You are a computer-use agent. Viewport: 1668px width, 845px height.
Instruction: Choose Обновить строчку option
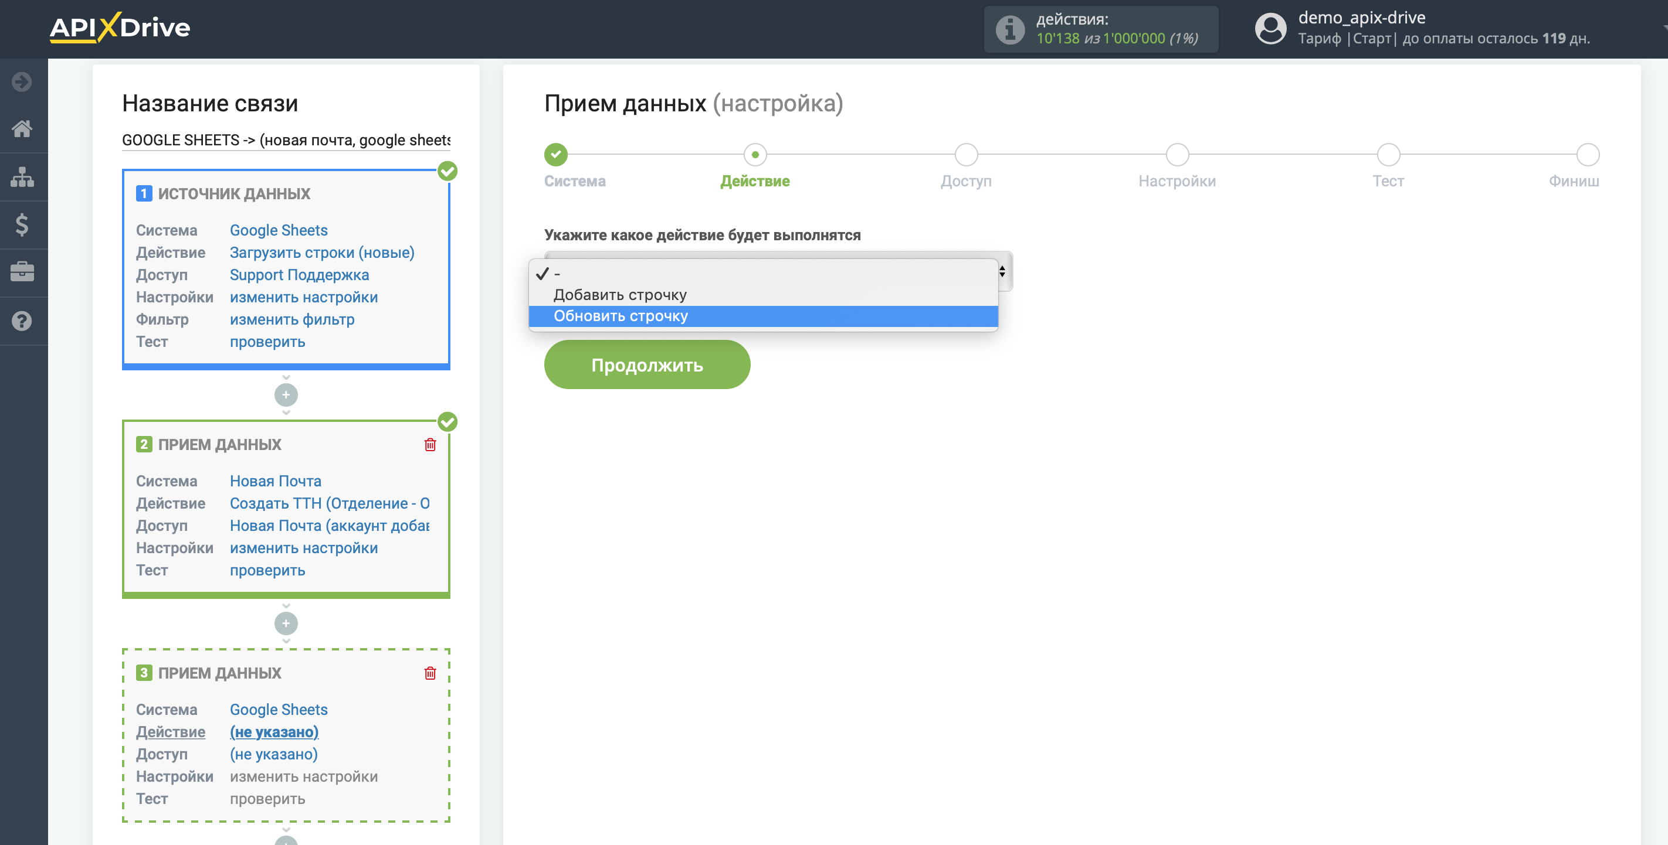[763, 316]
